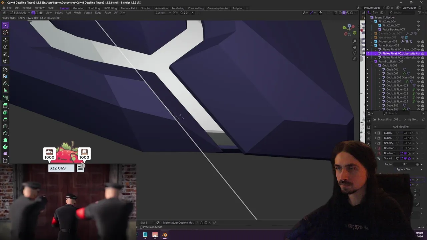The height and width of the screenshot is (240, 427).
Task: Switch to edge select mode
Action: (x=37, y=13)
